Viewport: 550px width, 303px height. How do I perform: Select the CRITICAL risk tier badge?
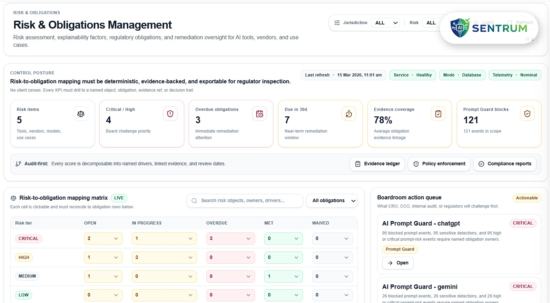28,239
